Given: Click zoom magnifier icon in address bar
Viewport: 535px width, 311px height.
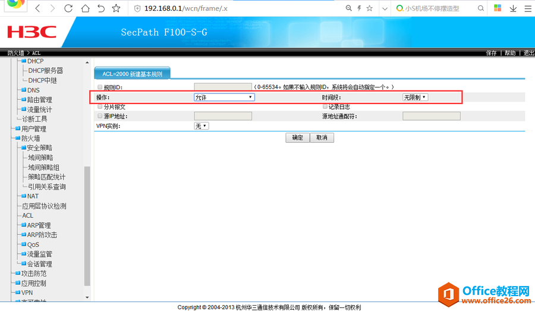Looking at the screenshot, I should pos(348,8).
